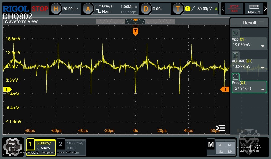This screenshot has height=159, width=271.
Task: Click the trigger position marker on overview bar
Action: [x=135, y=20]
